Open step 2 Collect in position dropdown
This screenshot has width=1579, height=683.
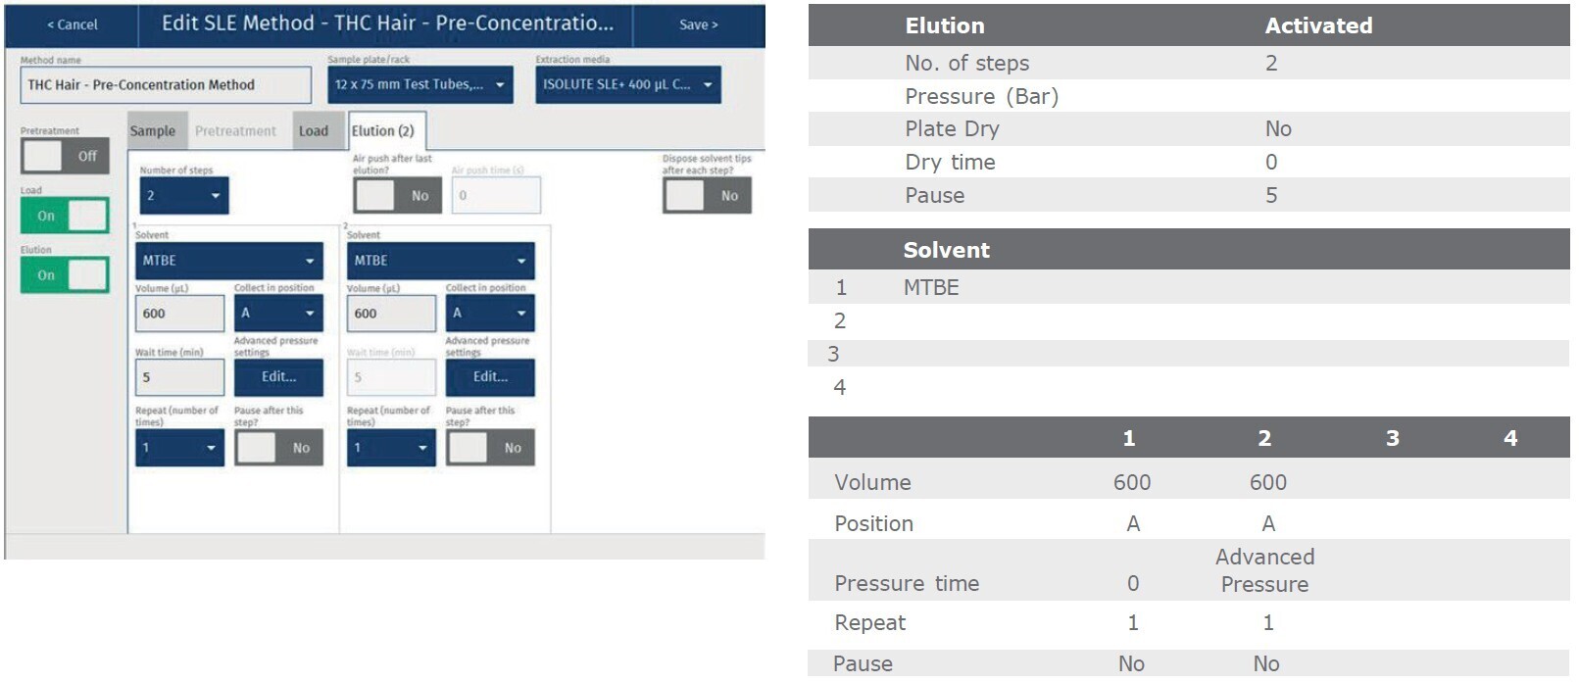pos(490,314)
